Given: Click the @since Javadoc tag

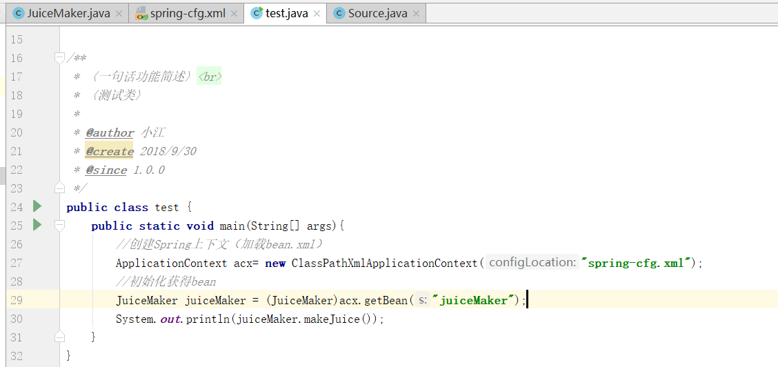Looking at the screenshot, I should pos(106,170).
